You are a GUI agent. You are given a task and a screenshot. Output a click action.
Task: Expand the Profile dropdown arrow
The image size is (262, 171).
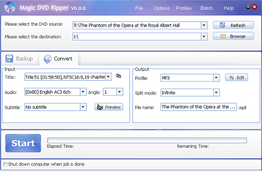216,78
